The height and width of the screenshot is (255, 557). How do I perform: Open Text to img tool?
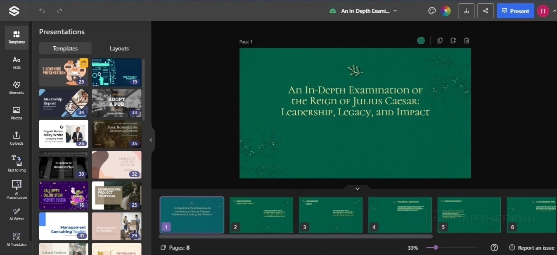(x=17, y=163)
